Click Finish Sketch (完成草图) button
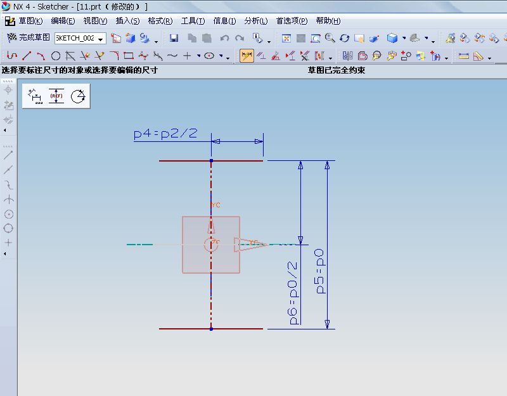Image resolution: width=507 pixels, height=396 pixels. [29, 37]
